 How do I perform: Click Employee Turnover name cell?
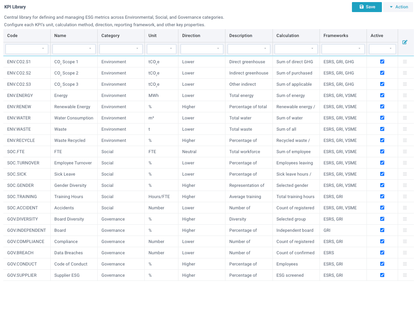pyautogui.click(x=74, y=163)
